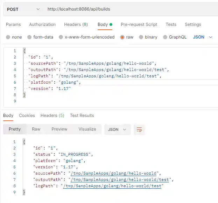The height and width of the screenshot is (203, 218).
Task: Switch to the Visualize response view
Action: [87, 129]
